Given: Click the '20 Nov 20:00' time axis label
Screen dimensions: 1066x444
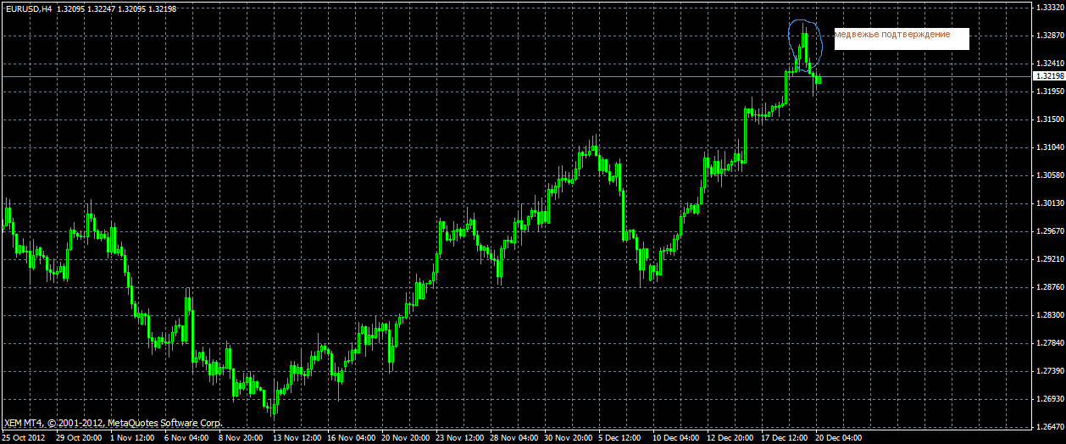Looking at the screenshot, I should pyautogui.click(x=405, y=438).
